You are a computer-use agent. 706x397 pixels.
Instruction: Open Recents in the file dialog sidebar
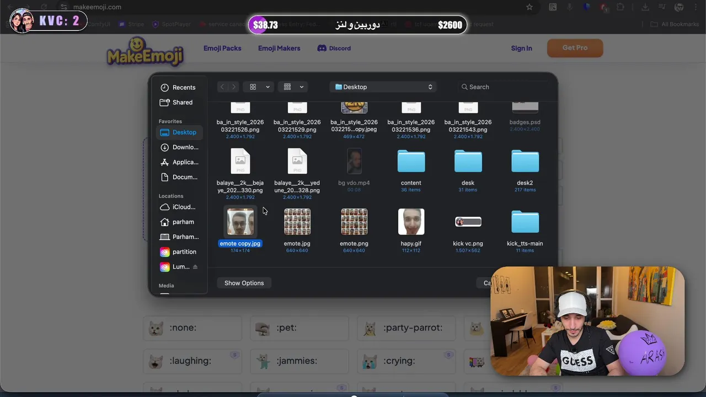point(178,87)
